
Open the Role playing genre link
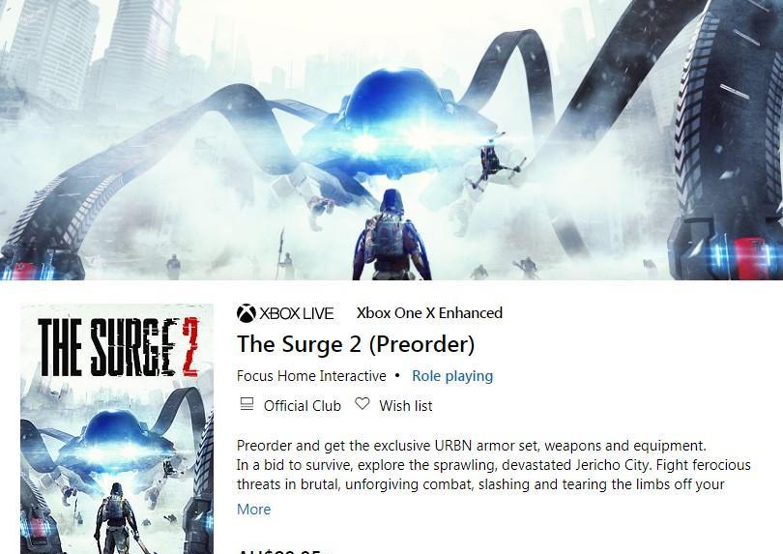pyautogui.click(x=452, y=376)
